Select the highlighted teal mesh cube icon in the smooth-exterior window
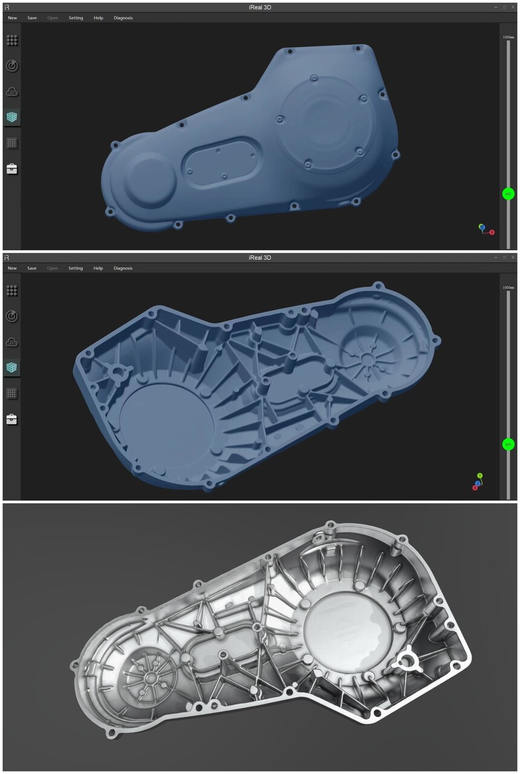The image size is (520, 774). click(x=12, y=117)
